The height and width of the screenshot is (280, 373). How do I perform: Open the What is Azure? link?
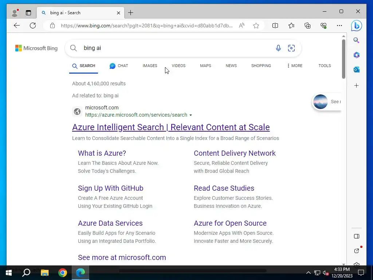pos(102,153)
